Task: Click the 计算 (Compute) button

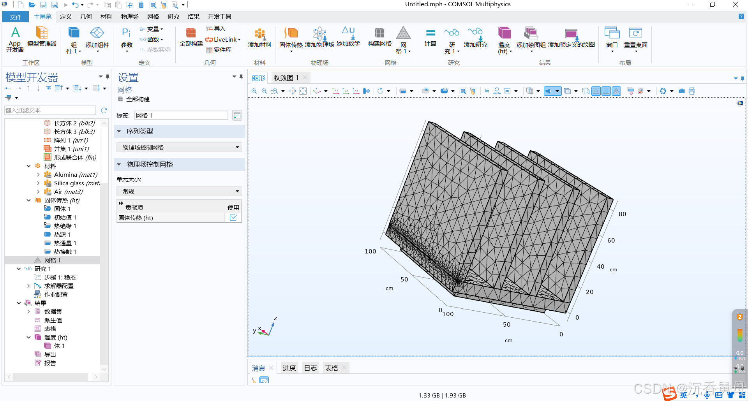Action: (x=430, y=37)
